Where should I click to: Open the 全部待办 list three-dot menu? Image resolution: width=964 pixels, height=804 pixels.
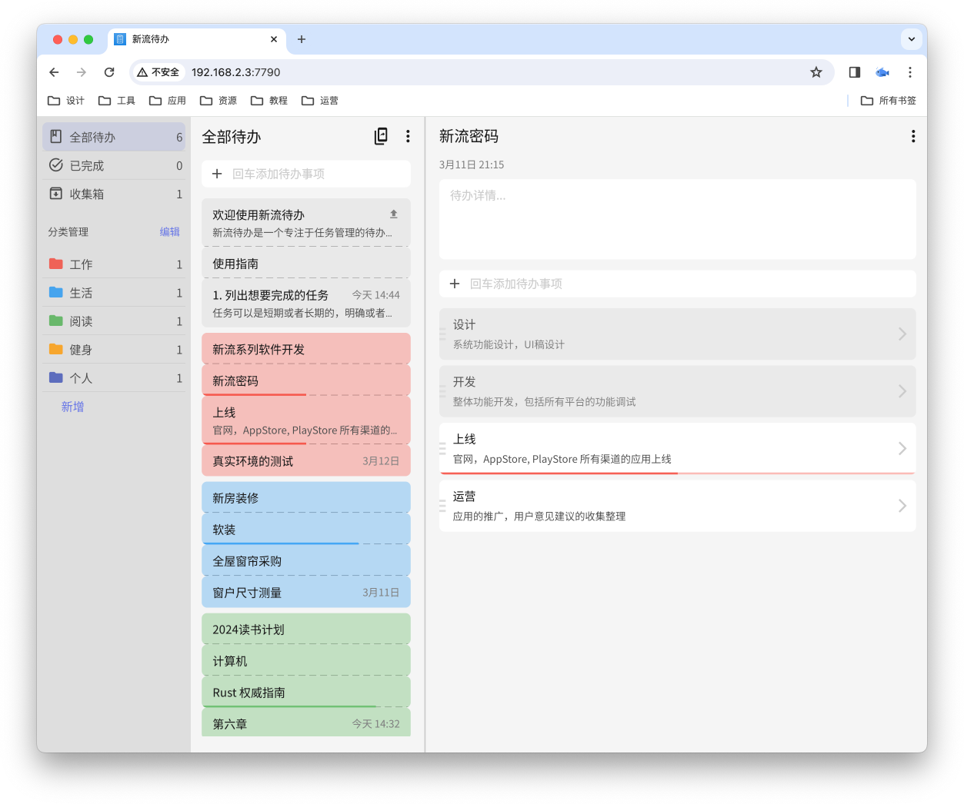click(408, 136)
